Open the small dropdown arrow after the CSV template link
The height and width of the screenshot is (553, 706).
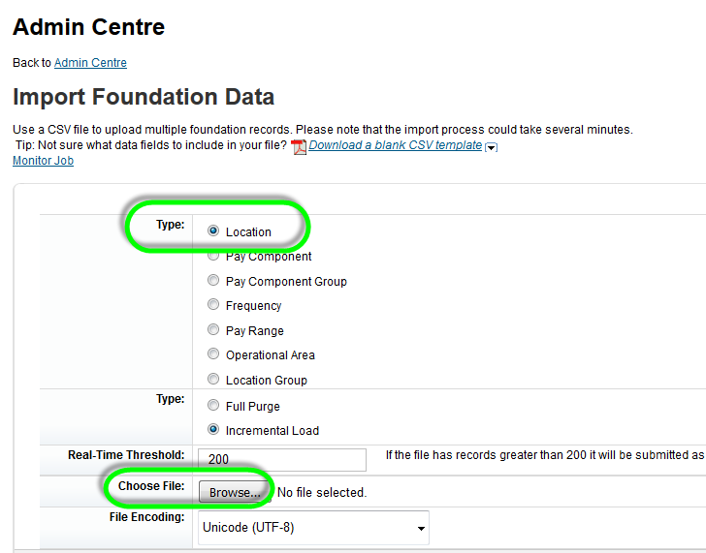[492, 147]
